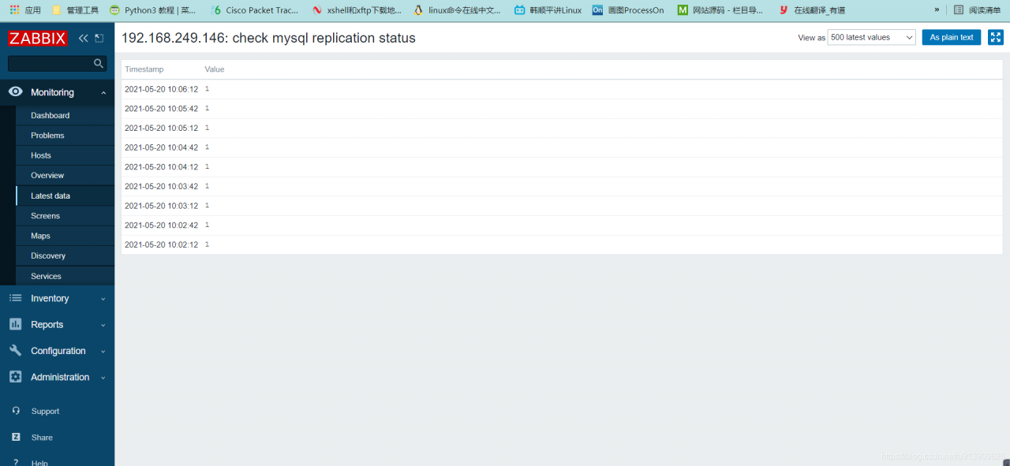Select row timestamp 2021-05-20 10:02:12
The height and width of the screenshot is (466, 1010).
click(x=161, y=244)
